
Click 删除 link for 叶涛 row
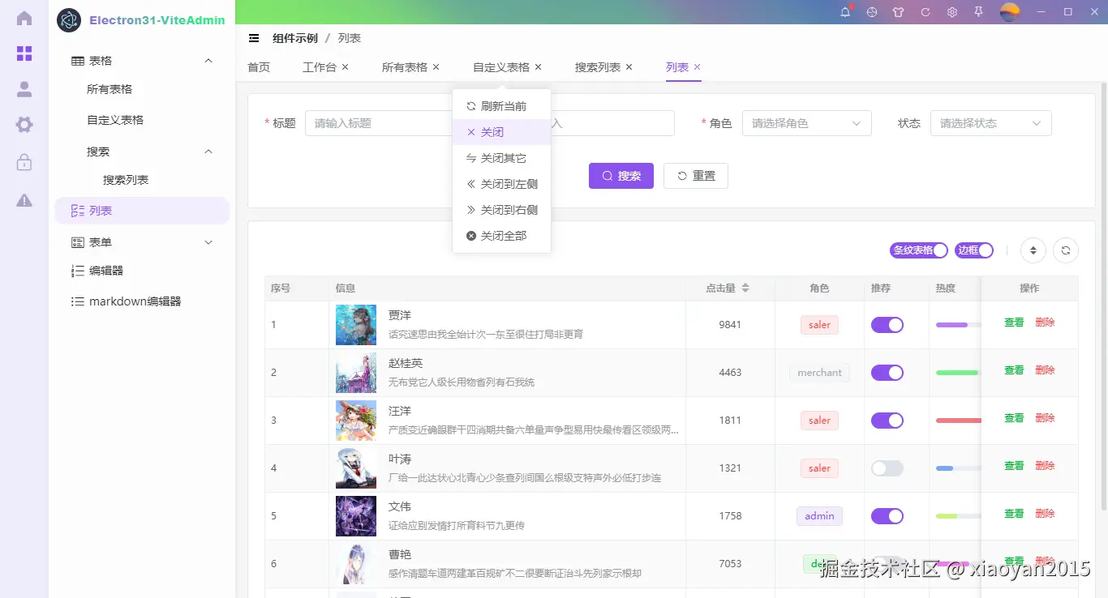[x=1045, y=466]
